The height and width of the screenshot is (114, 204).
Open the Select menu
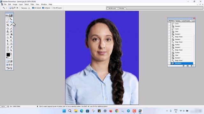tap(26, 4)
